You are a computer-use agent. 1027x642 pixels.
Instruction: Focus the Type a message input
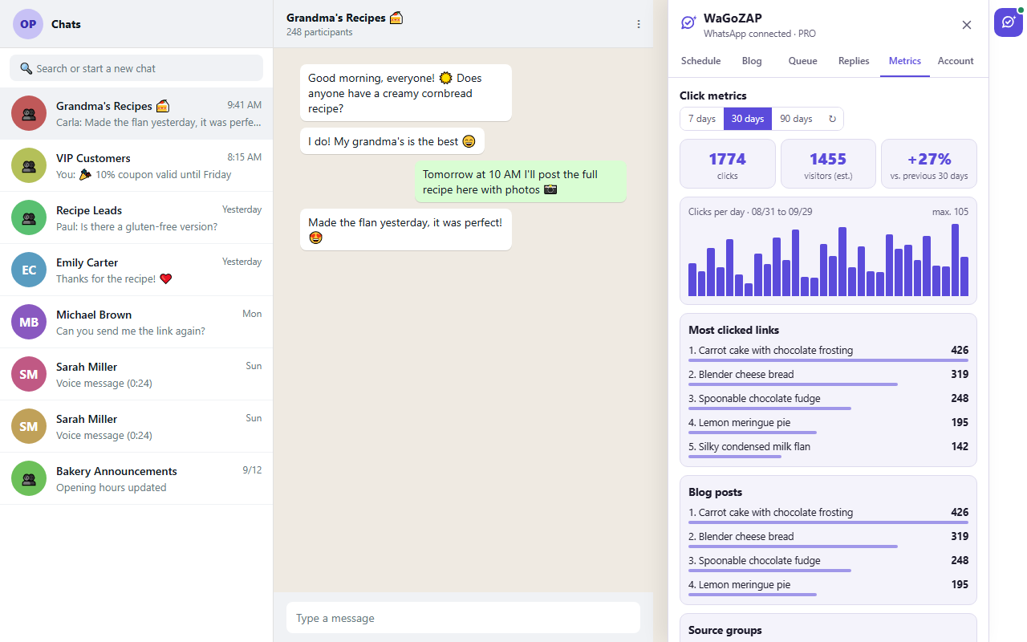(x=463, y=618)
